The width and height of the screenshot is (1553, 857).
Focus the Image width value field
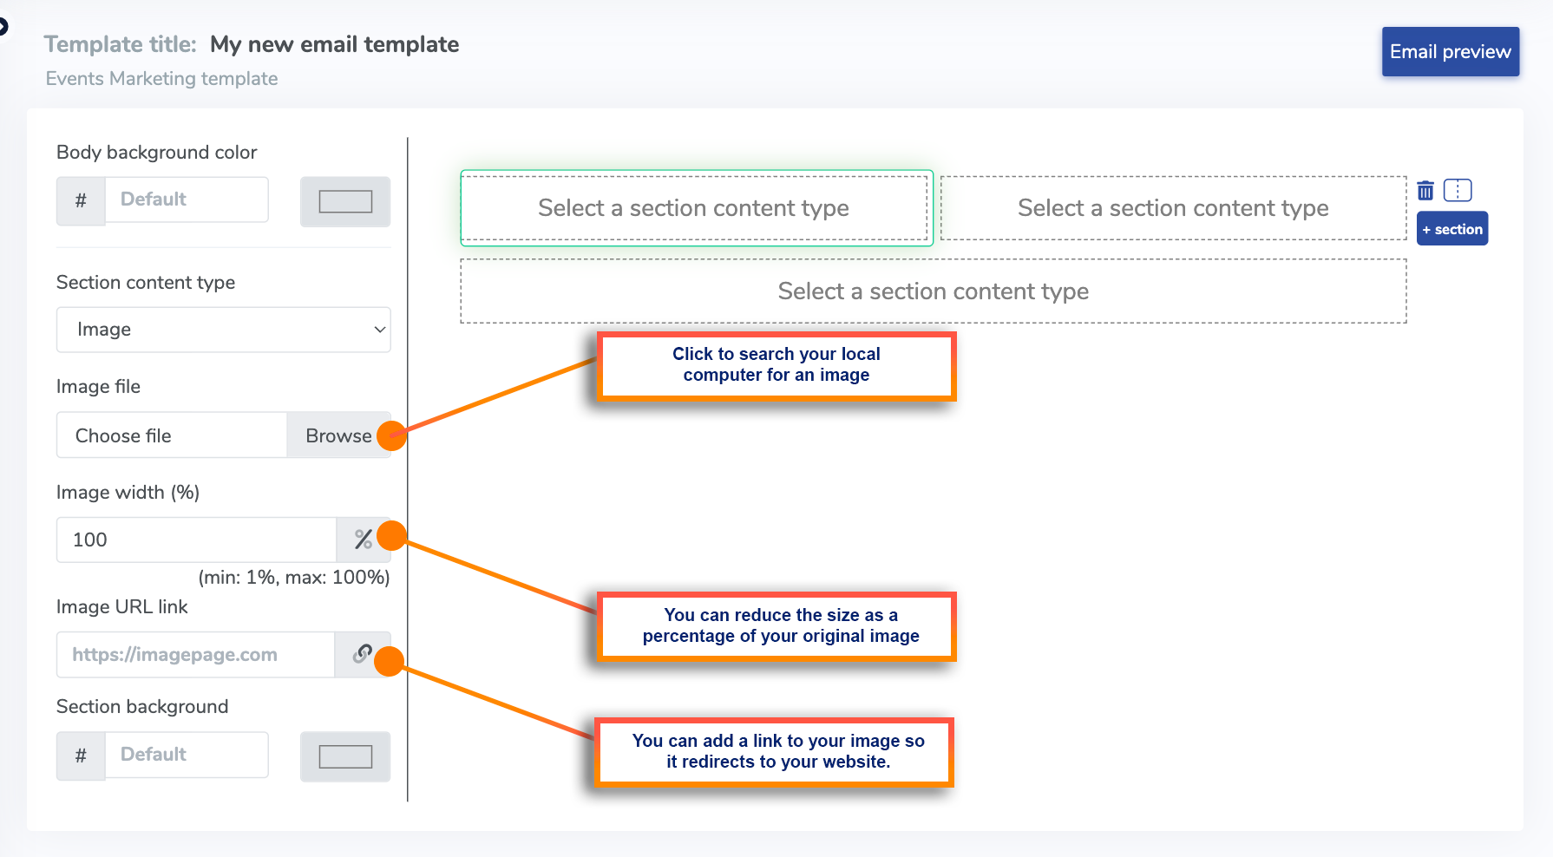tap(197, 540)
